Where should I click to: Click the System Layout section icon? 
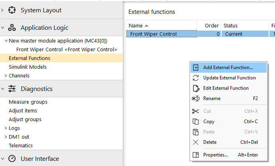12,10
